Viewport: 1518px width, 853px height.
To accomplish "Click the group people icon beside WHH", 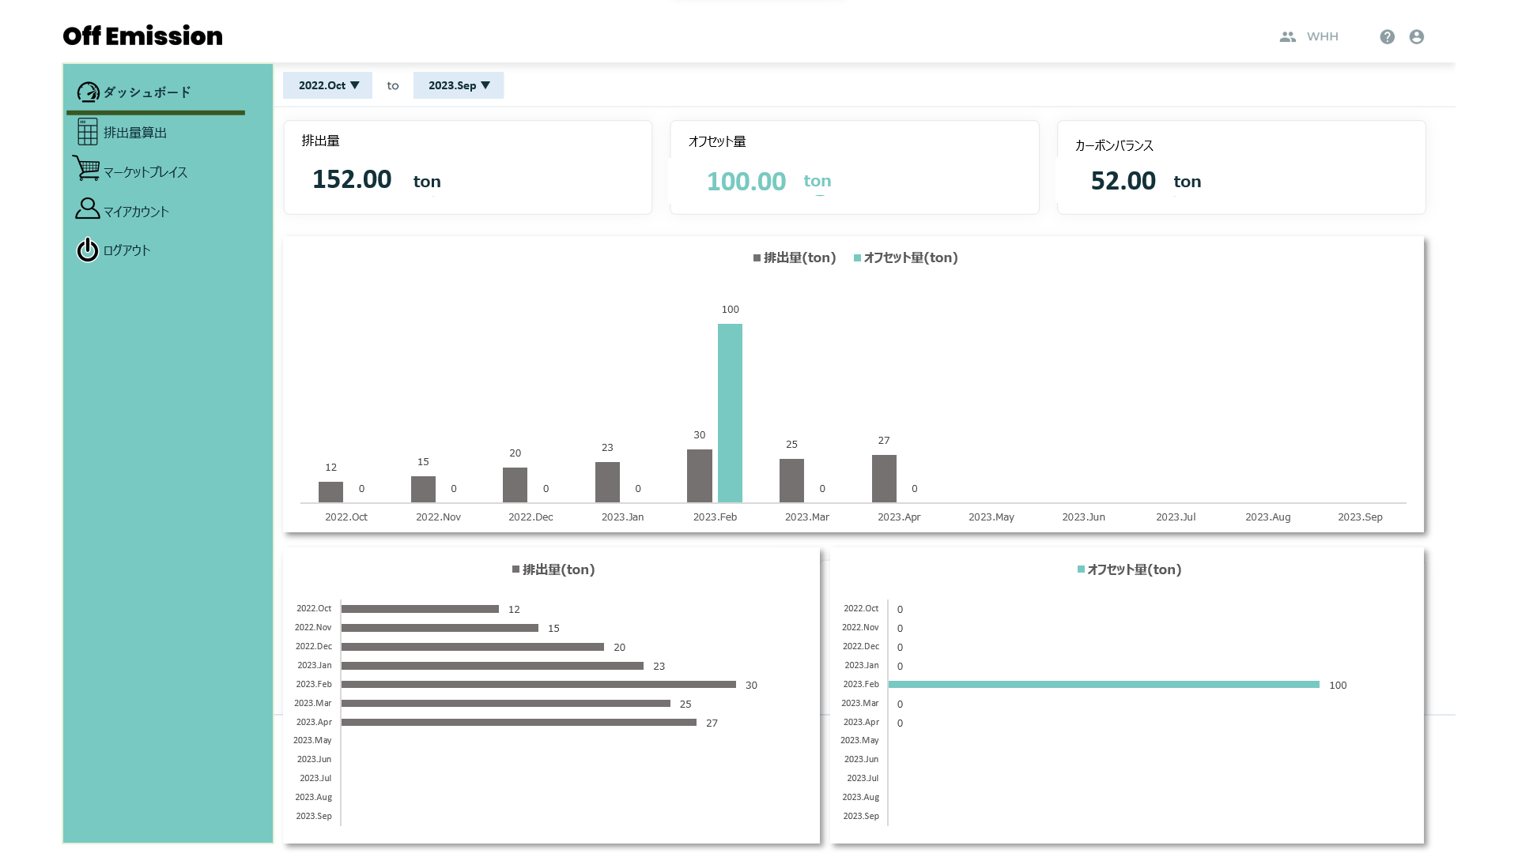I will 1287,37.
